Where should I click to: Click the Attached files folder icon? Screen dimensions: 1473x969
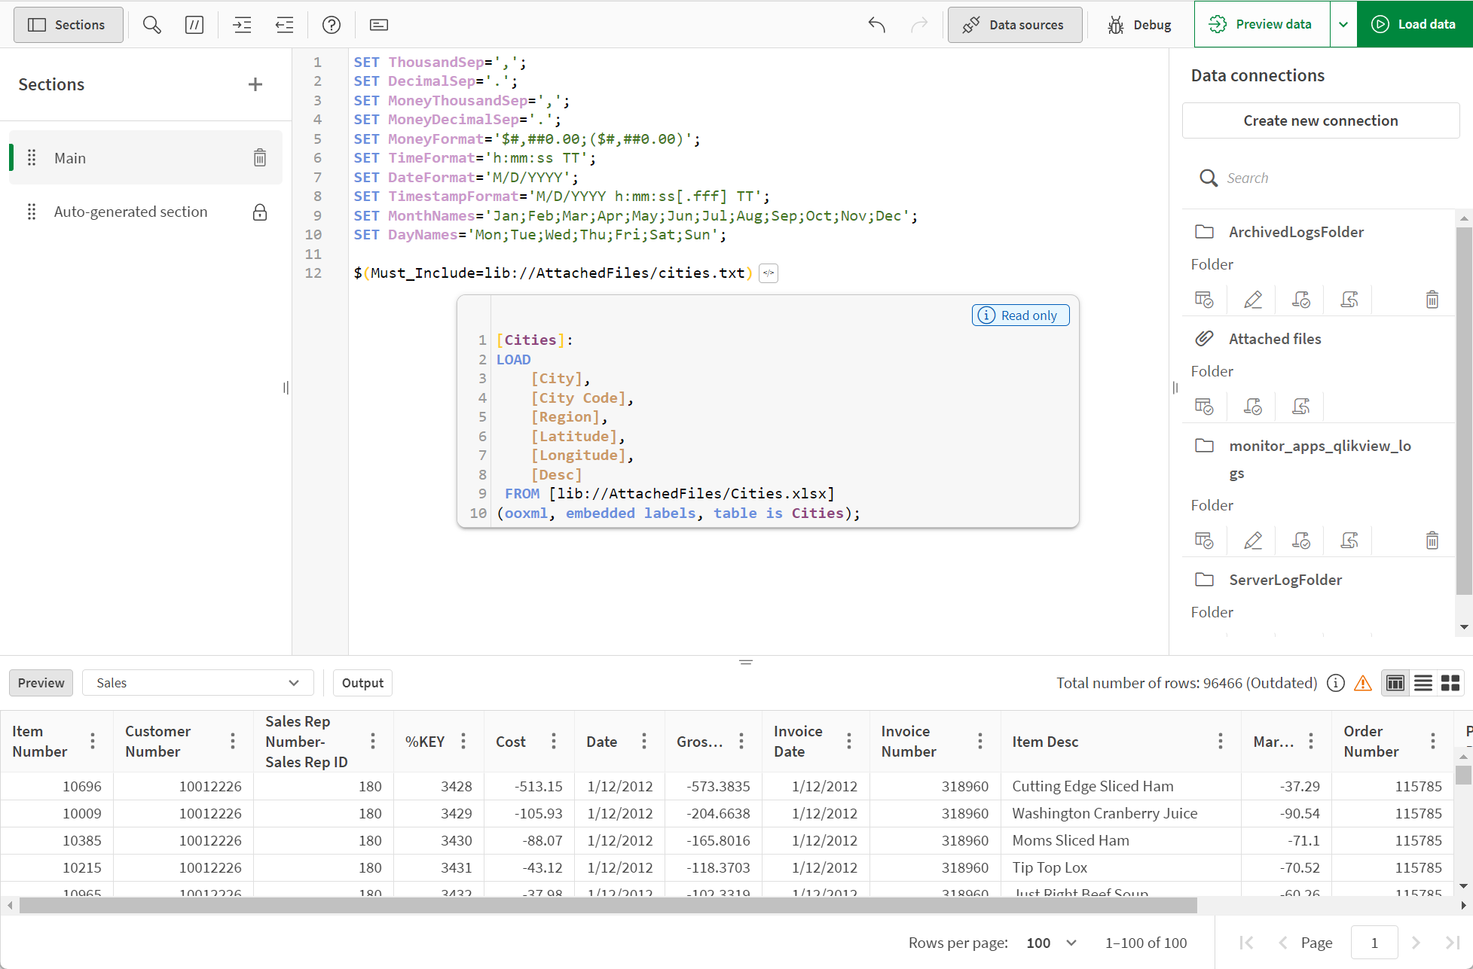click(1203, 339)
